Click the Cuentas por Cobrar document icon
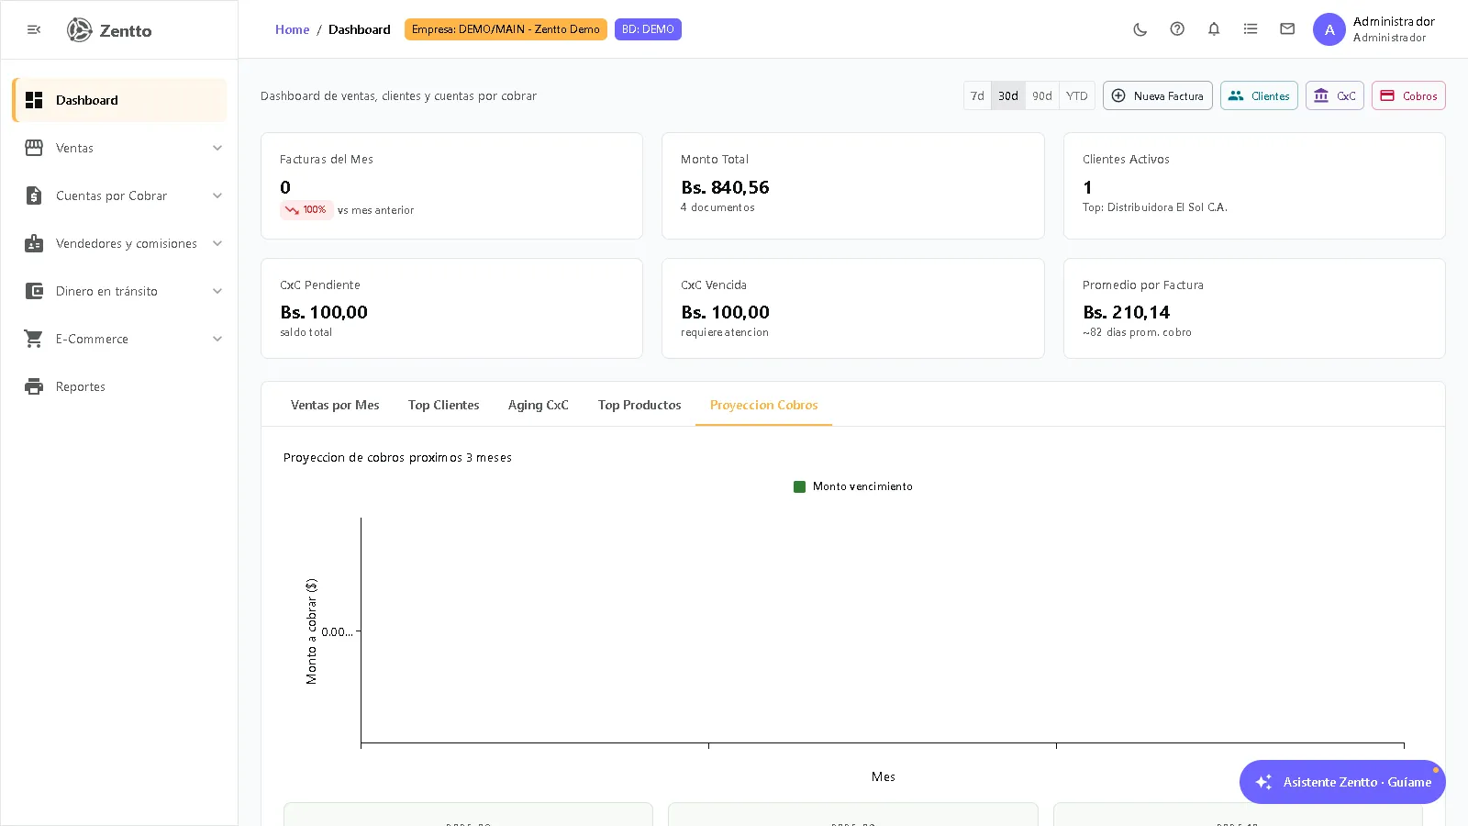Screen dimensions: 1468x826 (x=34, y=195)
